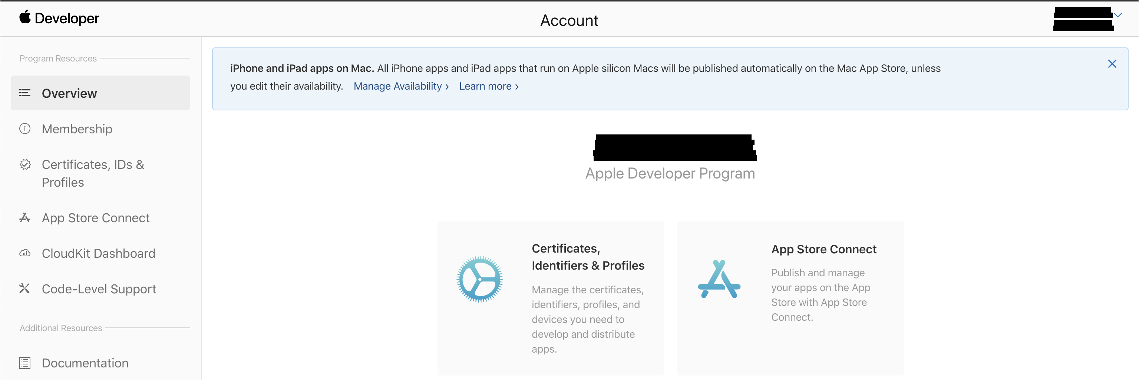Image resolution: width=1139 pixels, height=380 pixels.
Task: Dismiss the iPhone and iPad apps banner
Action: point(1112,64)
